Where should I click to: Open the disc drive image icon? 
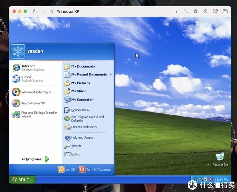205,11
